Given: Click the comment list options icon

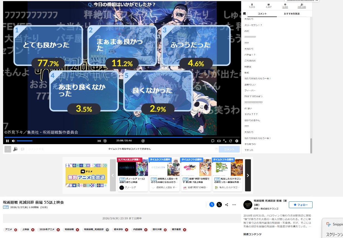Looking at the screenshot, I should (244, 14).
